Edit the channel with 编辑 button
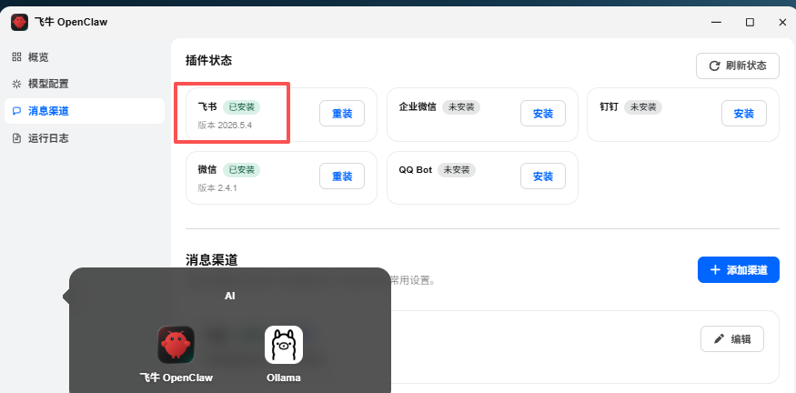The height and width of the screenshot is (393, 796). point(732,338)
